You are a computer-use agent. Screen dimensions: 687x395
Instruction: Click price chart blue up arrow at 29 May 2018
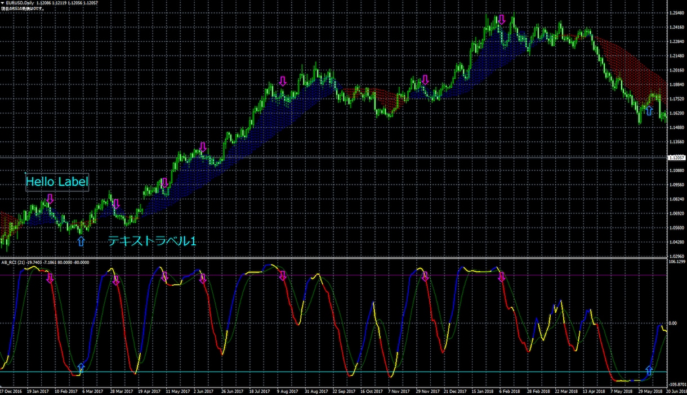[649, 111]
